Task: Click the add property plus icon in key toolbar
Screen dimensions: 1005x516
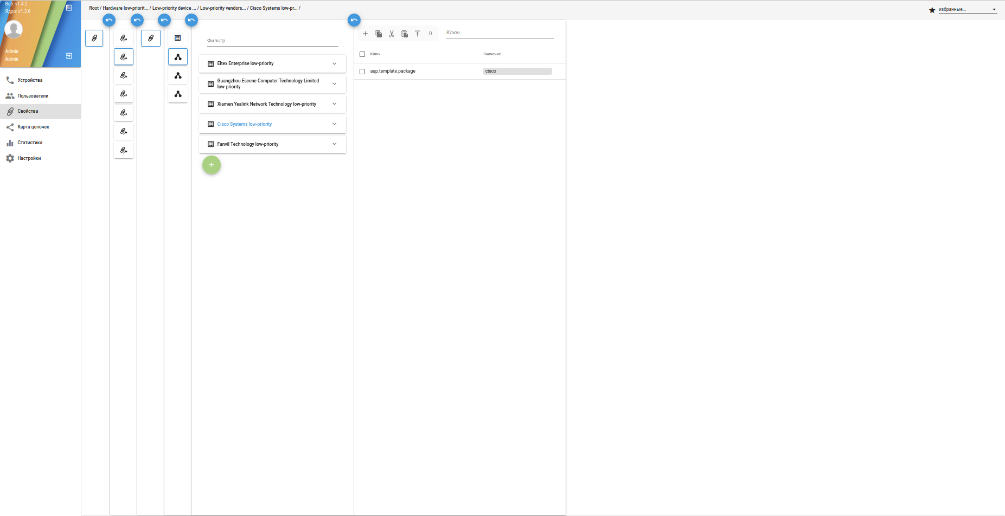Action: [x=365, y=34]
